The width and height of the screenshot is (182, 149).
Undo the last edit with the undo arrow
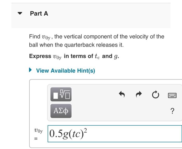coord(122,94)
